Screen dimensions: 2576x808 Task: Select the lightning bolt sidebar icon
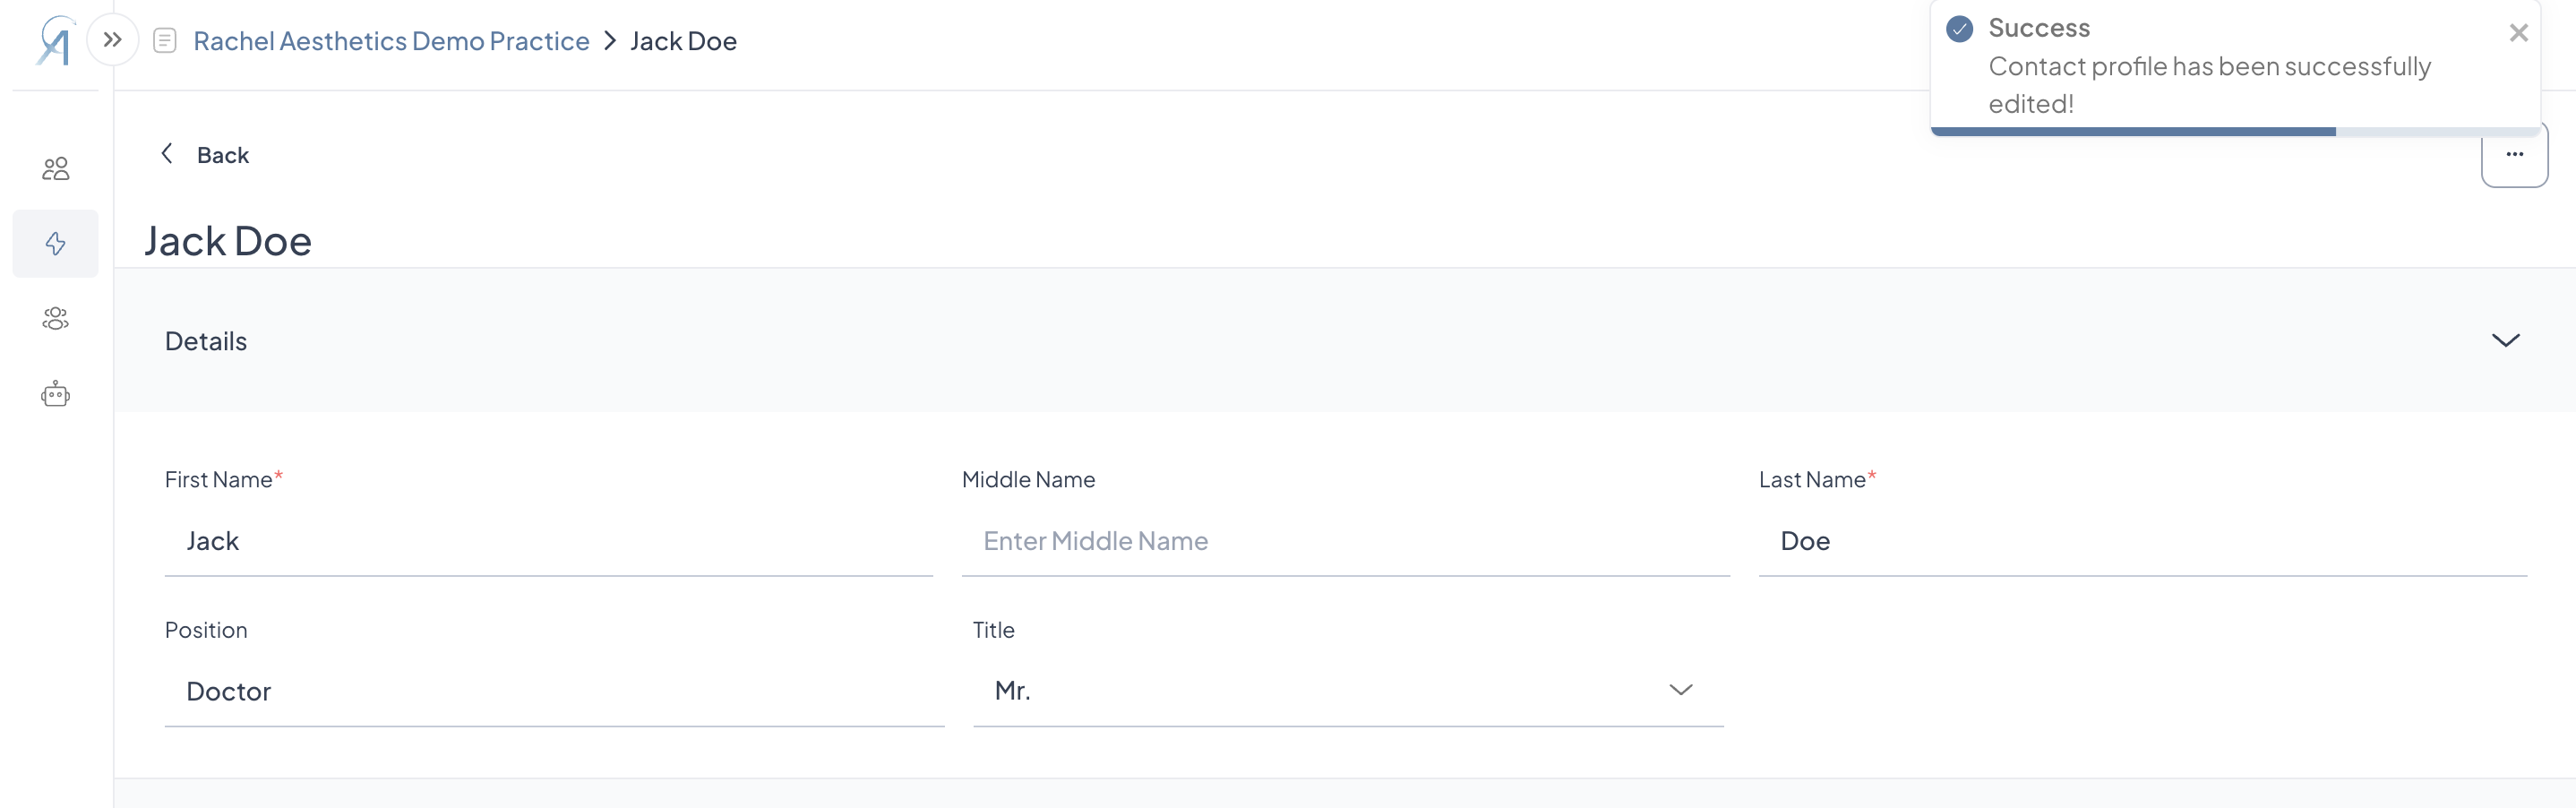pos(55,243)
